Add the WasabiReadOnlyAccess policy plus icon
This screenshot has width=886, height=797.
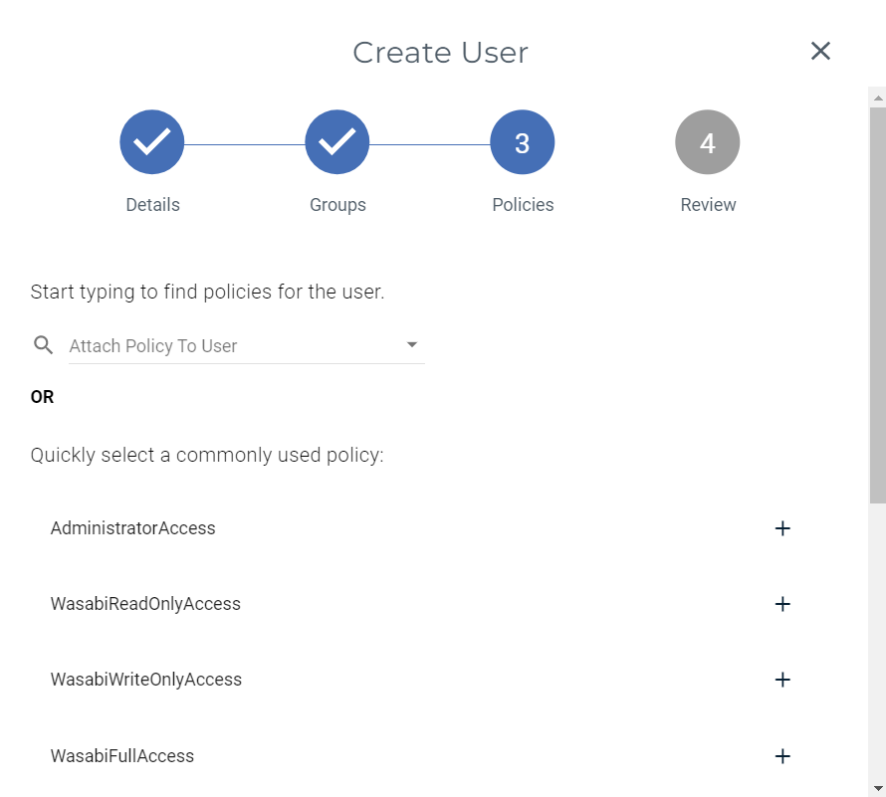(782, 604)
